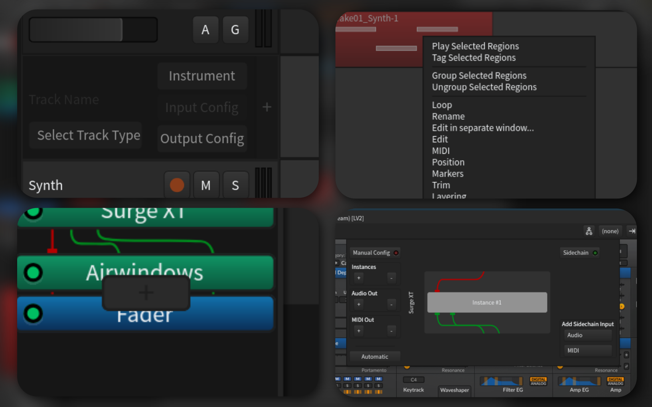The image size is (652, 407).
Task: Open the MIDI entry in the region menu
Action: coord(441,151)
